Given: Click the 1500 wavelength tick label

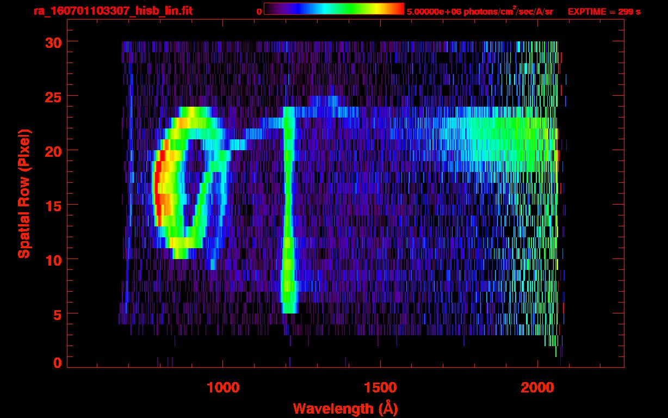Looking at the screenshot, I should 380,387.
